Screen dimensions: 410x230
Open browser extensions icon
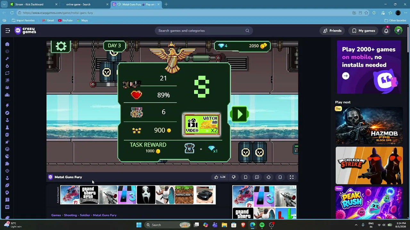374,13
